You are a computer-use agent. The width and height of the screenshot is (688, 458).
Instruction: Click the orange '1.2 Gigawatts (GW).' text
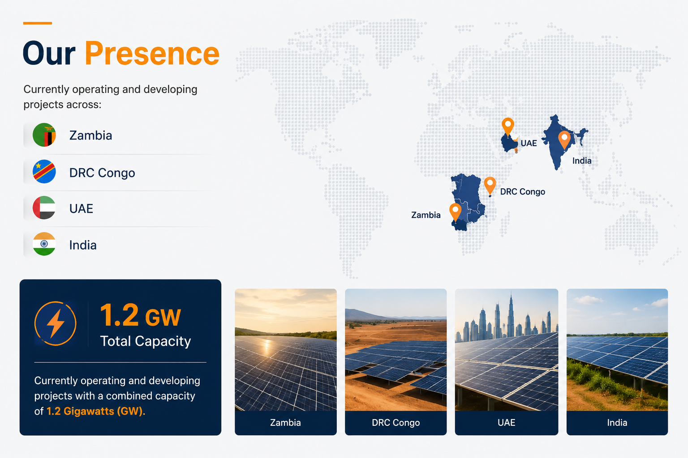(96, 411)
